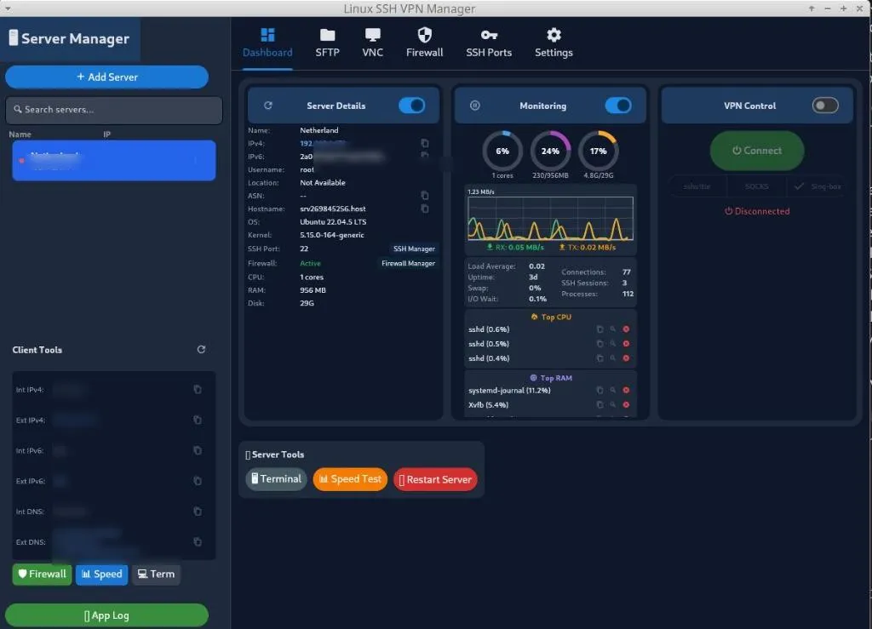Open the client Term tool
The height and width of the screenshot is (629, 872).
click(x=157, y=574)
